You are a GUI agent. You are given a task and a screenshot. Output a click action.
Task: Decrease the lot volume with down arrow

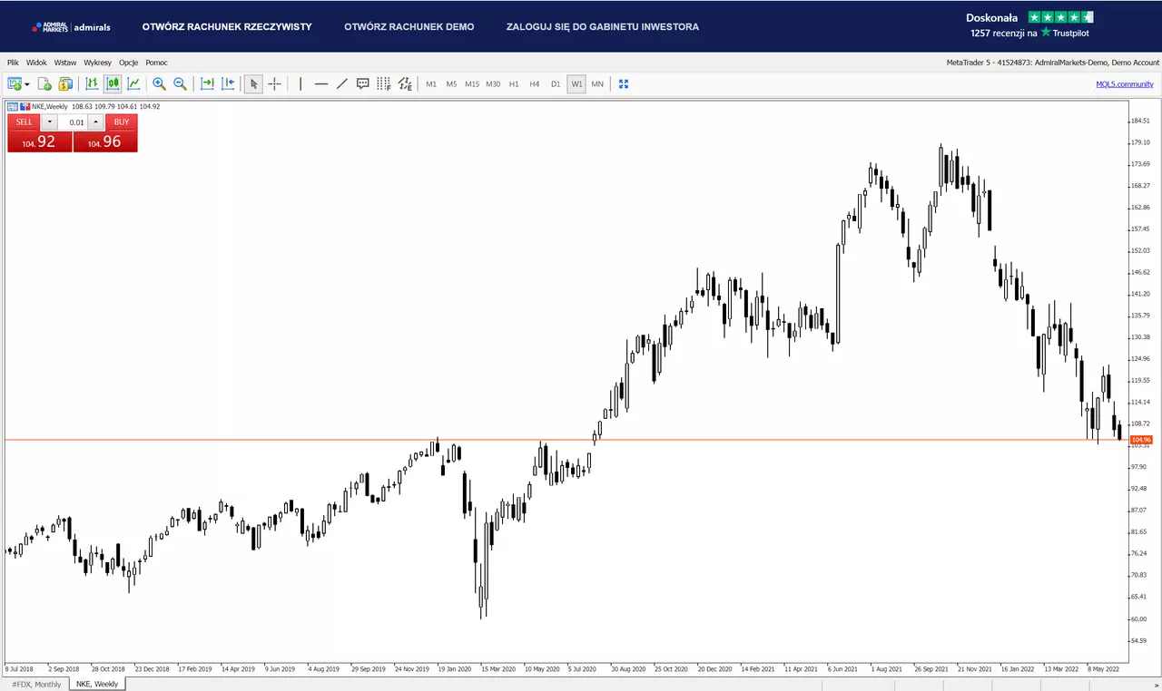tap(50, 122)
